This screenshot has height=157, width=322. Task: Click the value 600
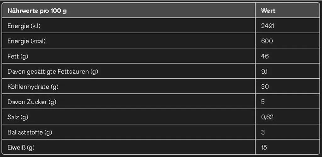(267, 41)
